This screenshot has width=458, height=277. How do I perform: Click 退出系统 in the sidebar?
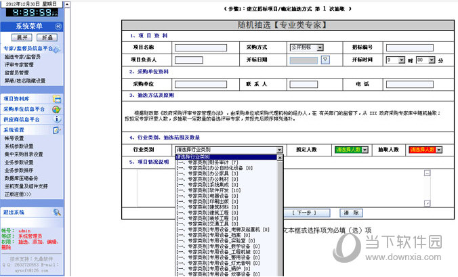(x=14, y=213)
